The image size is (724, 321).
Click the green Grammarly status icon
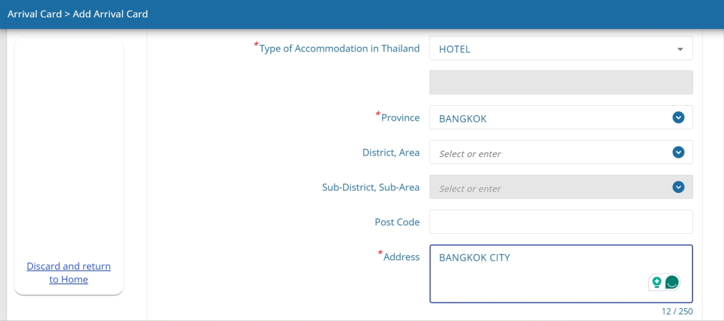[672, 281]
